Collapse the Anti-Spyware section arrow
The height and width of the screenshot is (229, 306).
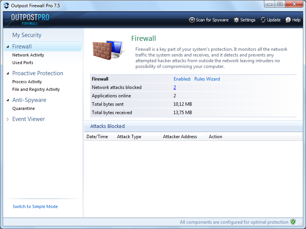[8, 100]
